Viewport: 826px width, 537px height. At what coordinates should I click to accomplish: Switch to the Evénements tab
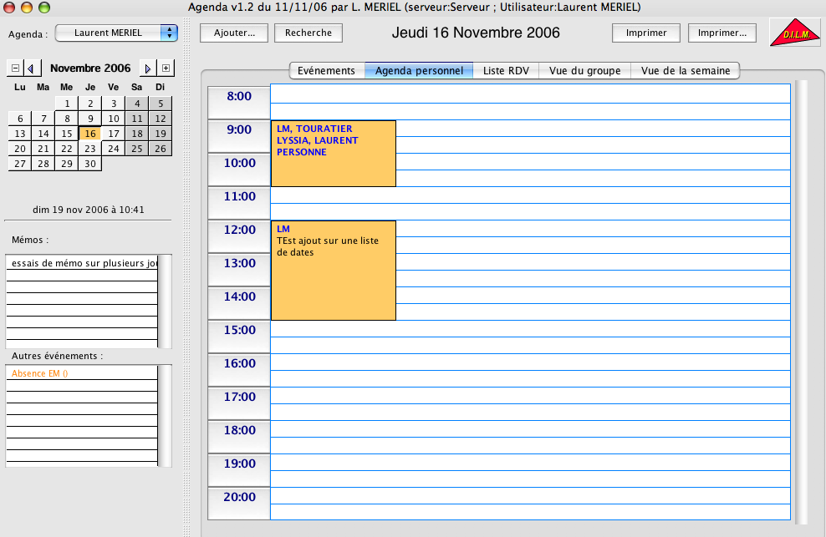coord(327,71)
